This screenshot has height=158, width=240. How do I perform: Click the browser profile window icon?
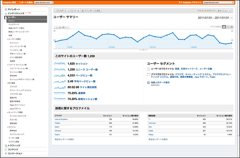click(x=148, y=75)
